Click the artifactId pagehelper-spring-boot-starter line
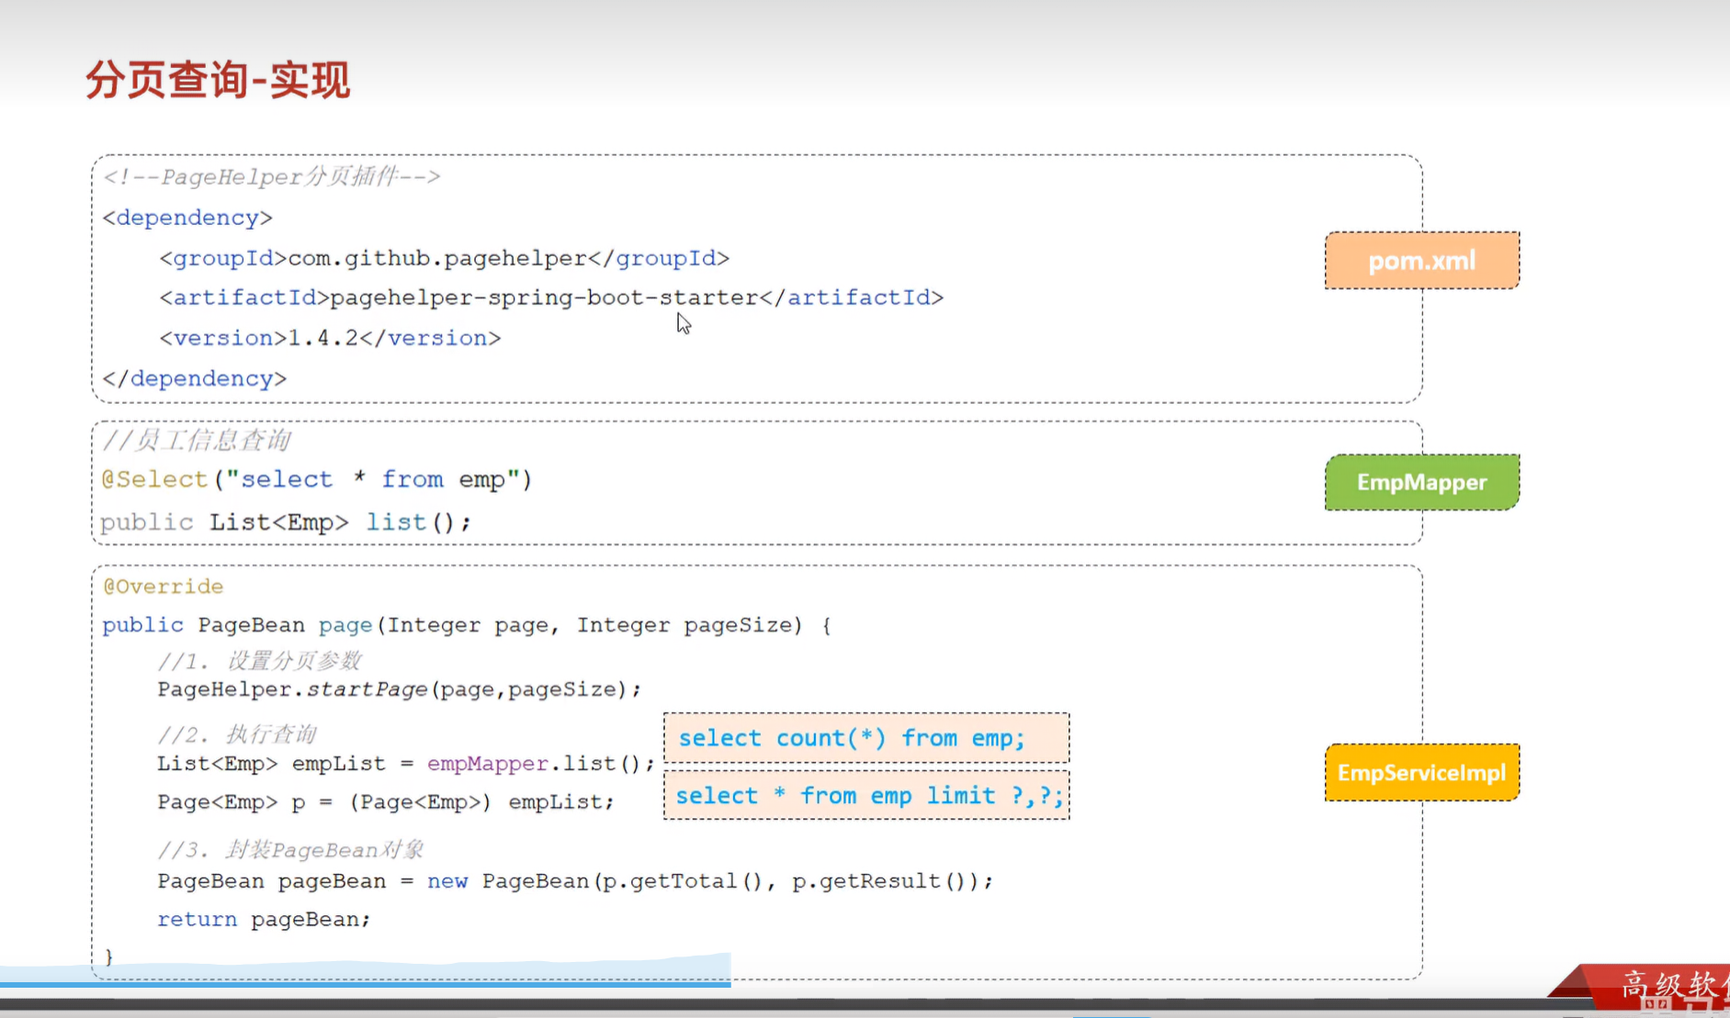The image size is (1730, 1018). click(x=551, y=297)
